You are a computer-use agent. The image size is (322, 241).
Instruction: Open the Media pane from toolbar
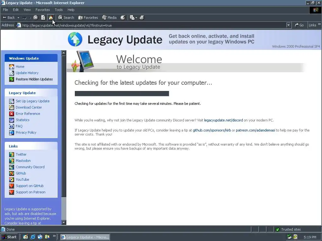(109, 18)
